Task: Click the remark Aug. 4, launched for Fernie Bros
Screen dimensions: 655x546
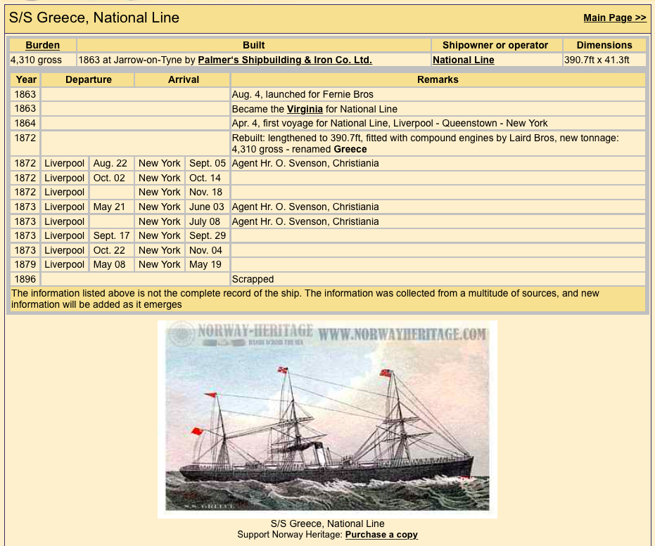Action: coord(303,95)
